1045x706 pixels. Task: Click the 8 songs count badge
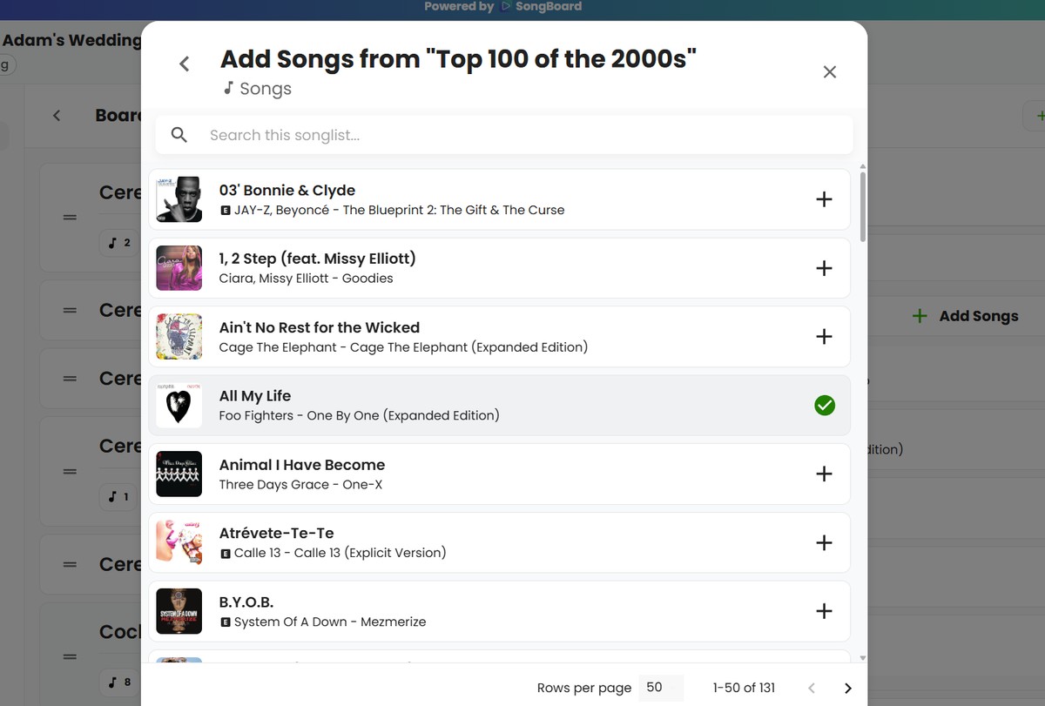119,682
